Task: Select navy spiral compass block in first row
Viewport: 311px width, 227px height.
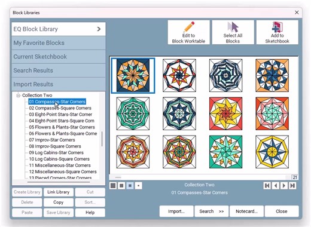Action: coord(225,75)
